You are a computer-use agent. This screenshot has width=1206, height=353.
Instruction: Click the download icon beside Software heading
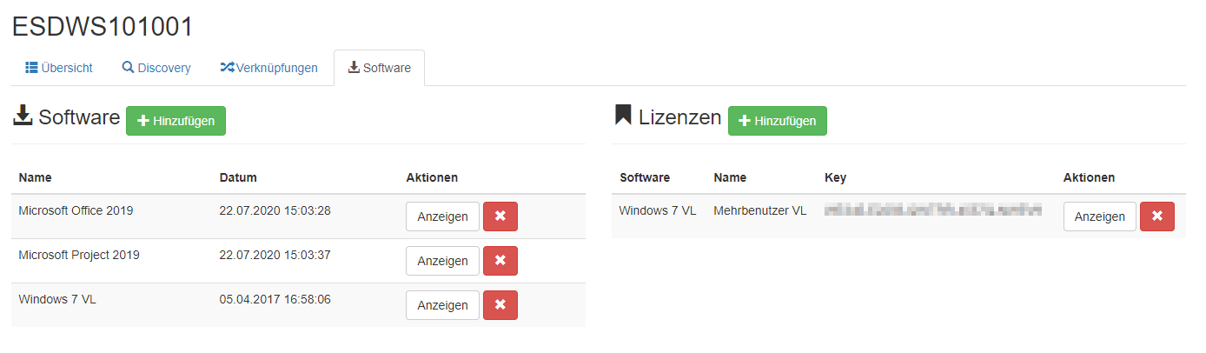coord(23,117)
